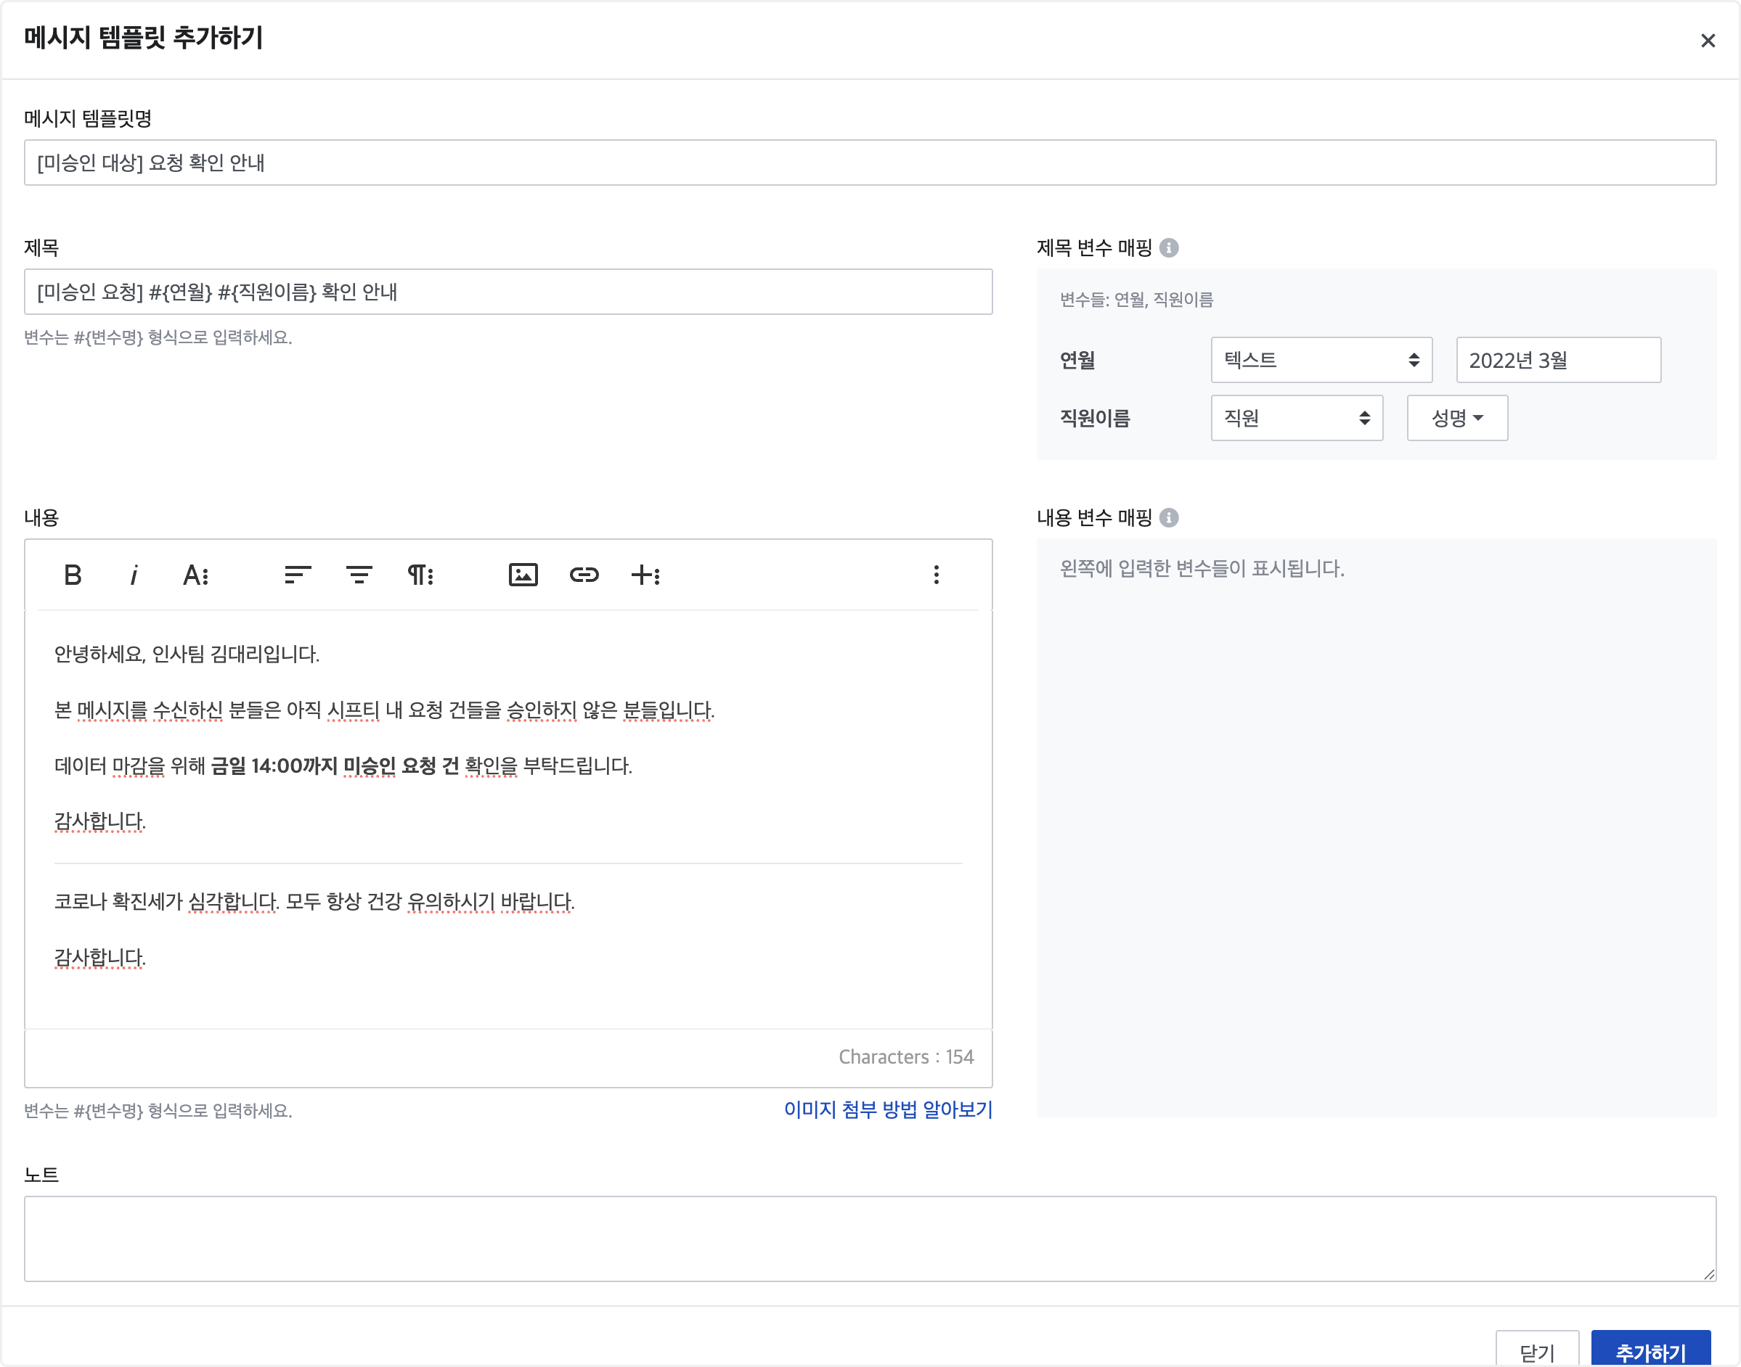Toggle bold formatting in editor toolbar
Image resolution: width=1741 pixels, height=1367 pixels.
(x=73, y=575)
